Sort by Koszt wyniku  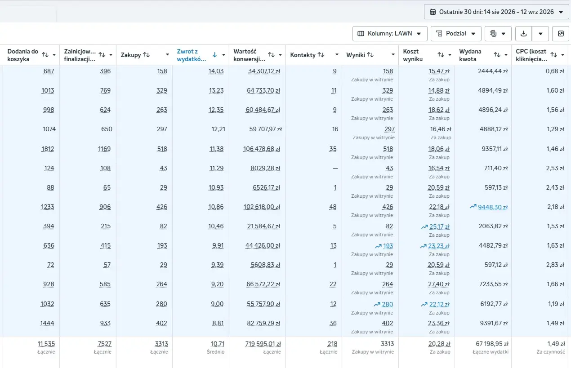pyautogui.click(x=441, y=55)
